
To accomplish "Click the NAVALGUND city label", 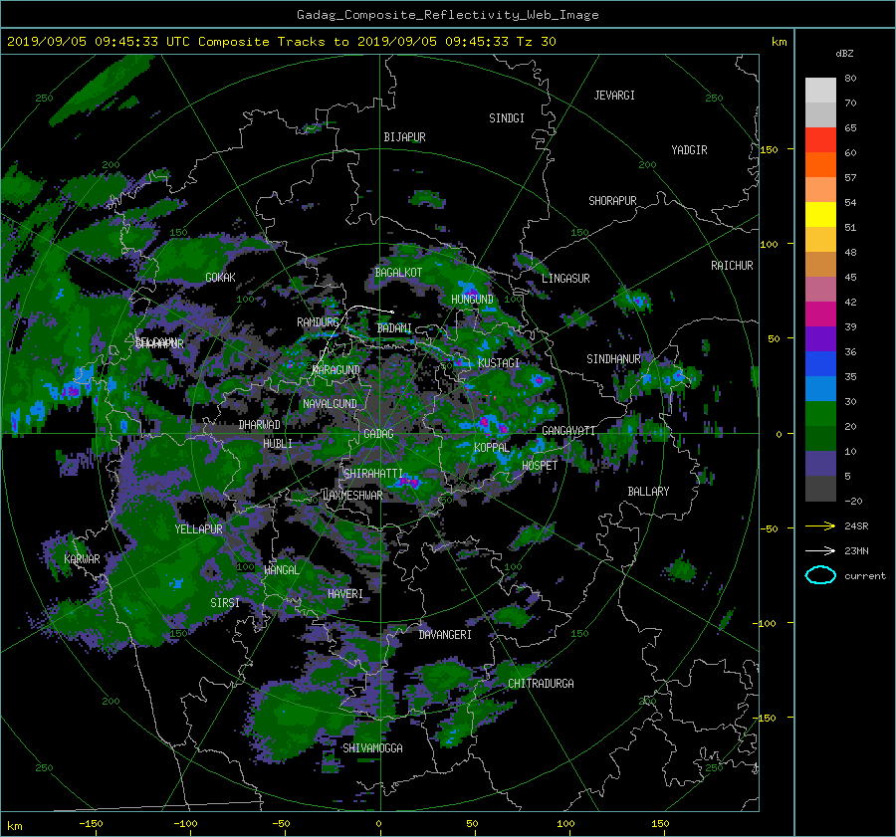I will point(330,404).
